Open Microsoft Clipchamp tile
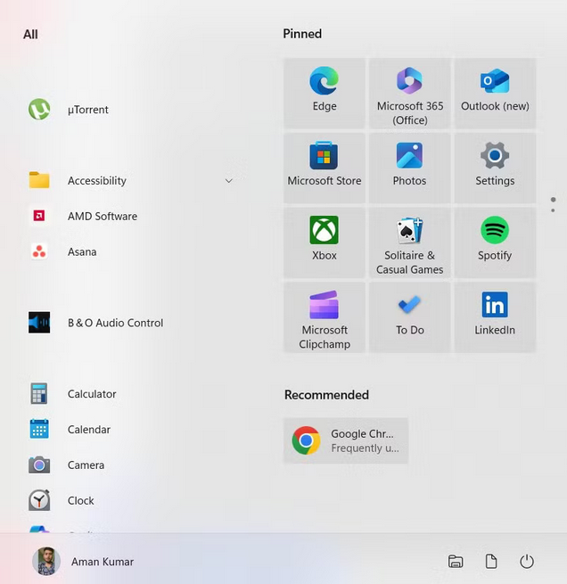The width and height of the screenshot is (567, 584). [x=325, y=317]
